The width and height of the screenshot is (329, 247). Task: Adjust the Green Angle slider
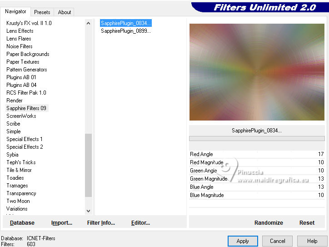(257, 171)
